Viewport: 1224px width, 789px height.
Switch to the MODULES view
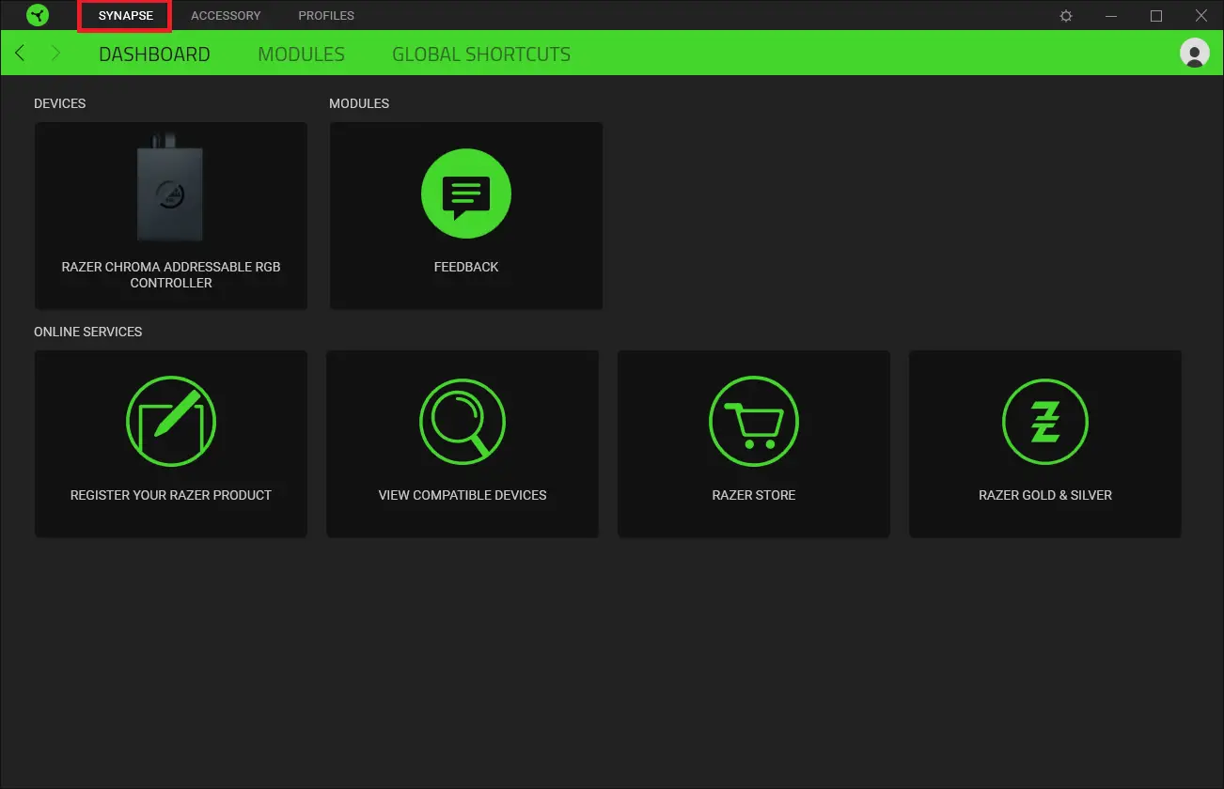pyautogui.click(x=301, y=54)
